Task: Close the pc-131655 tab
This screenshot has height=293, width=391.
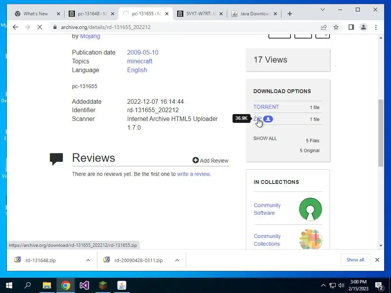Action: coord(167,14)
